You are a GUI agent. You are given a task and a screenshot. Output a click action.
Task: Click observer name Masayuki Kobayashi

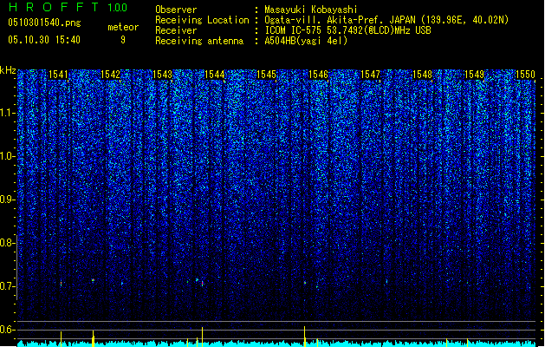[311, 10]
